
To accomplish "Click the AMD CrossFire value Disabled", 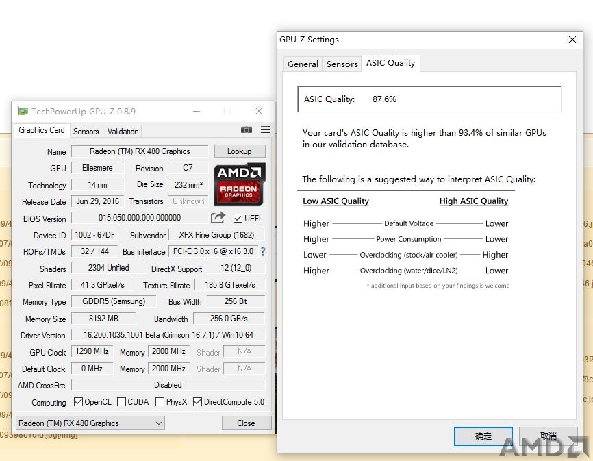I will [168, 385].
